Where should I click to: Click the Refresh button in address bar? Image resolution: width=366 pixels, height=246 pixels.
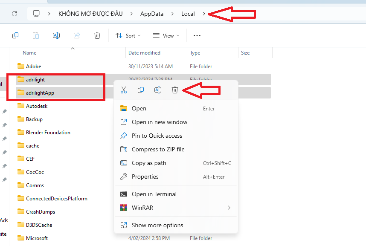[15, 14]
